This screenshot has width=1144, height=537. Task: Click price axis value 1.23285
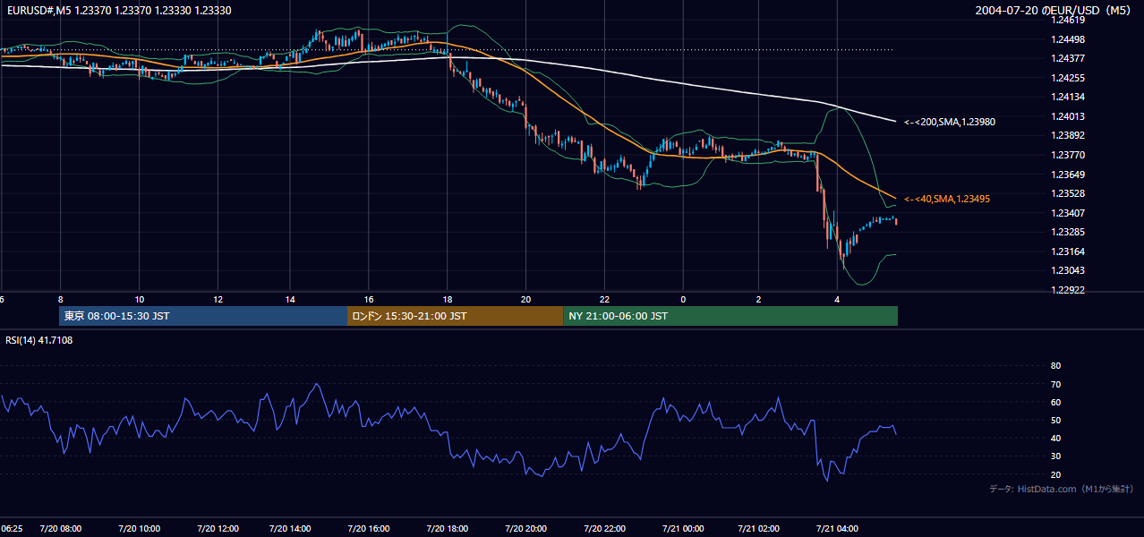pyautogui.click(x=1068, y=232)
